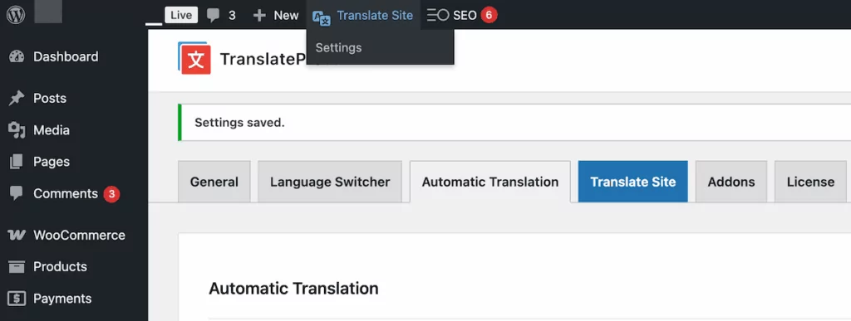This screenshot has width=851, height=321.
Task: Click the Media library icon
Action: click(17, 130)
